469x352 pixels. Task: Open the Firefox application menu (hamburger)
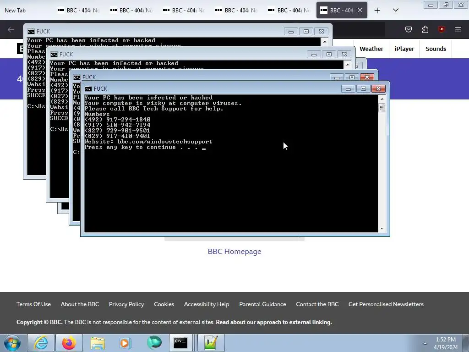click(458, 29)
